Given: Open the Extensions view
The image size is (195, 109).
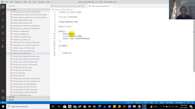Looking at the screenshot, I should coord(3,33).
